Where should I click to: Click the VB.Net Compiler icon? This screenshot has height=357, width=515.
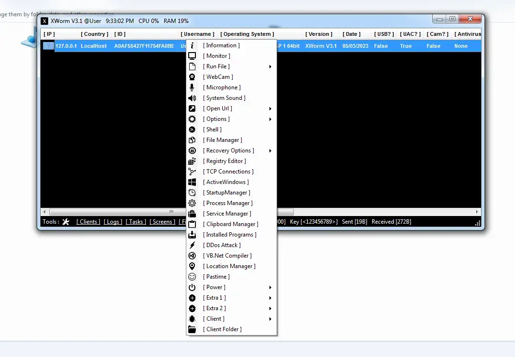[x=192, y=255]
